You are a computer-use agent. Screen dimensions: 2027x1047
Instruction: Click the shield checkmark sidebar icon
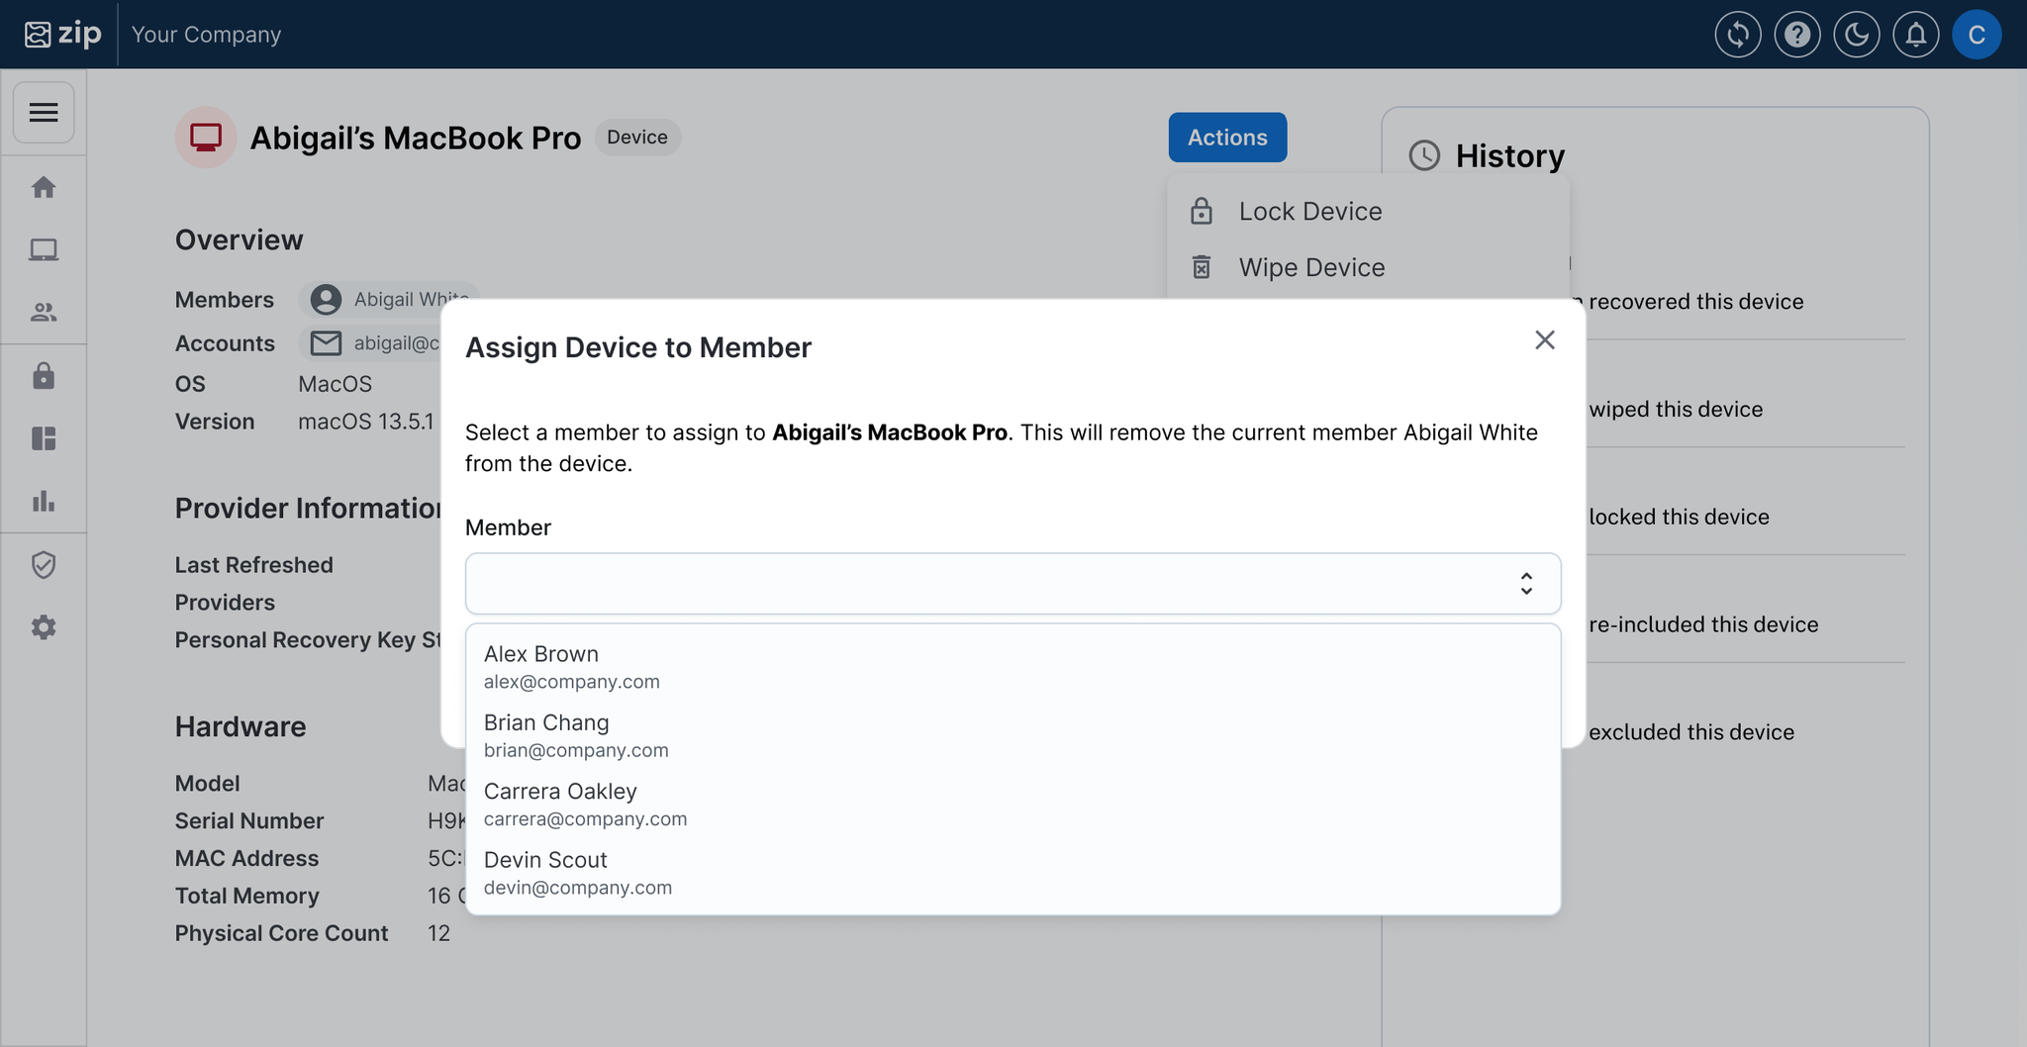pyautogui.click(x=44, y=565)
